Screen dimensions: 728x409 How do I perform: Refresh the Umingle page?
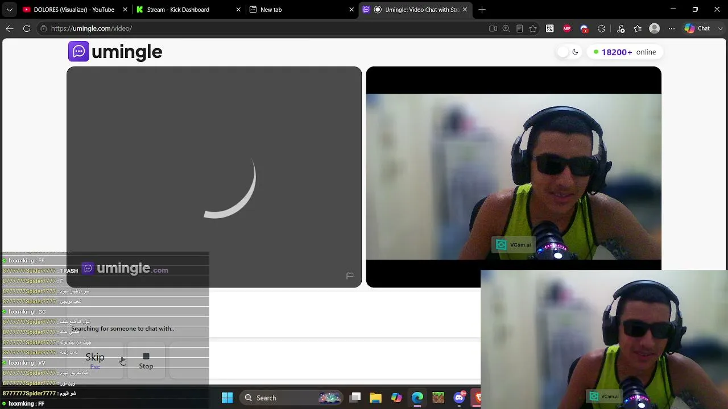pyautogui.click(x=27, y=28)
